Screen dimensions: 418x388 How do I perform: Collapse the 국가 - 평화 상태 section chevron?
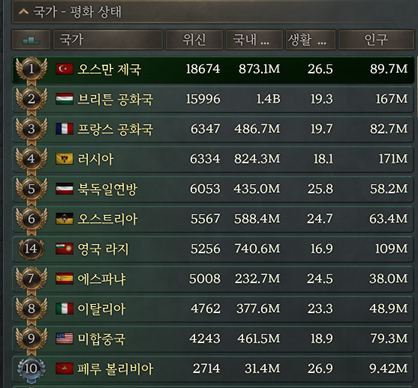(x=23, y=12)
